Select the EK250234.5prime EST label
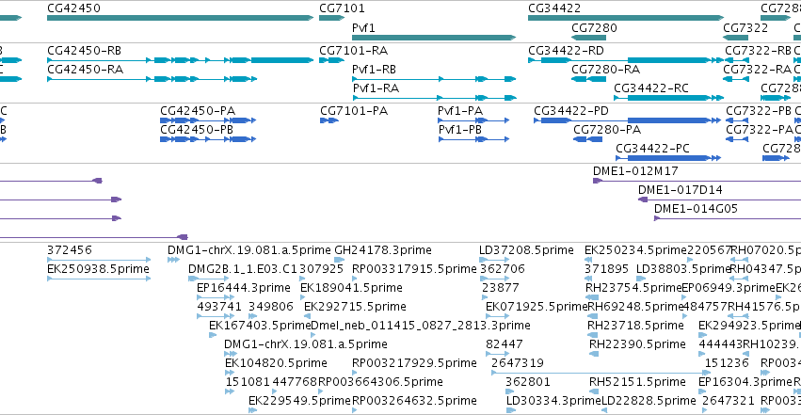This screenshot has height=415, width=801. 635,250
